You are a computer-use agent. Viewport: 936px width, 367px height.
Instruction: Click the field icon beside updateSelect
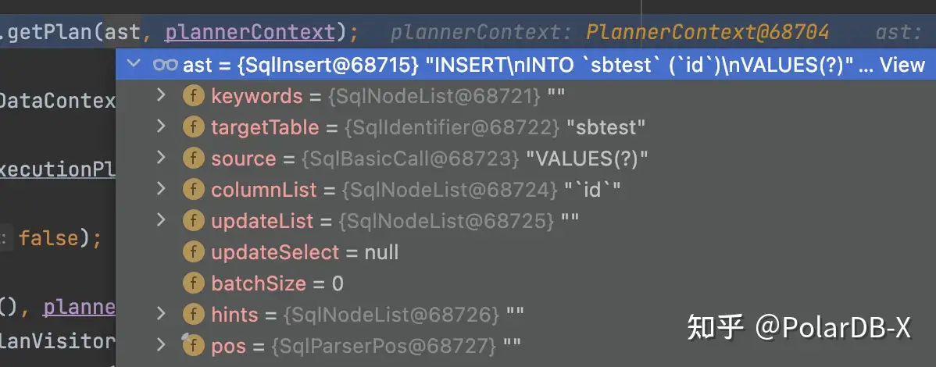pos(193,252)
